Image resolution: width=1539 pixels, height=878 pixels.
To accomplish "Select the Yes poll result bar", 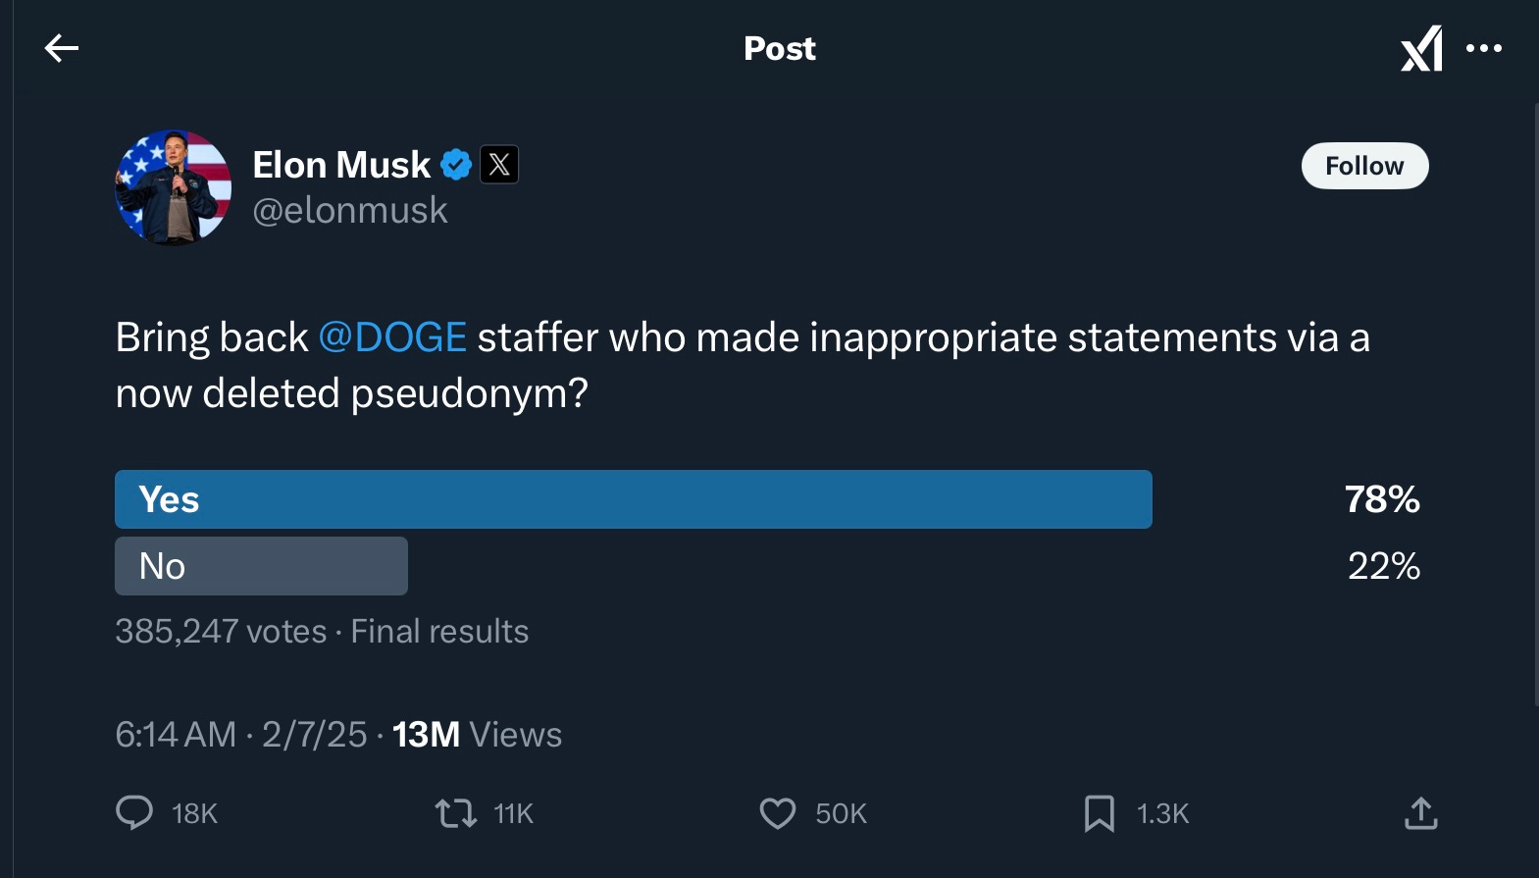I will [x=633, y=499].
